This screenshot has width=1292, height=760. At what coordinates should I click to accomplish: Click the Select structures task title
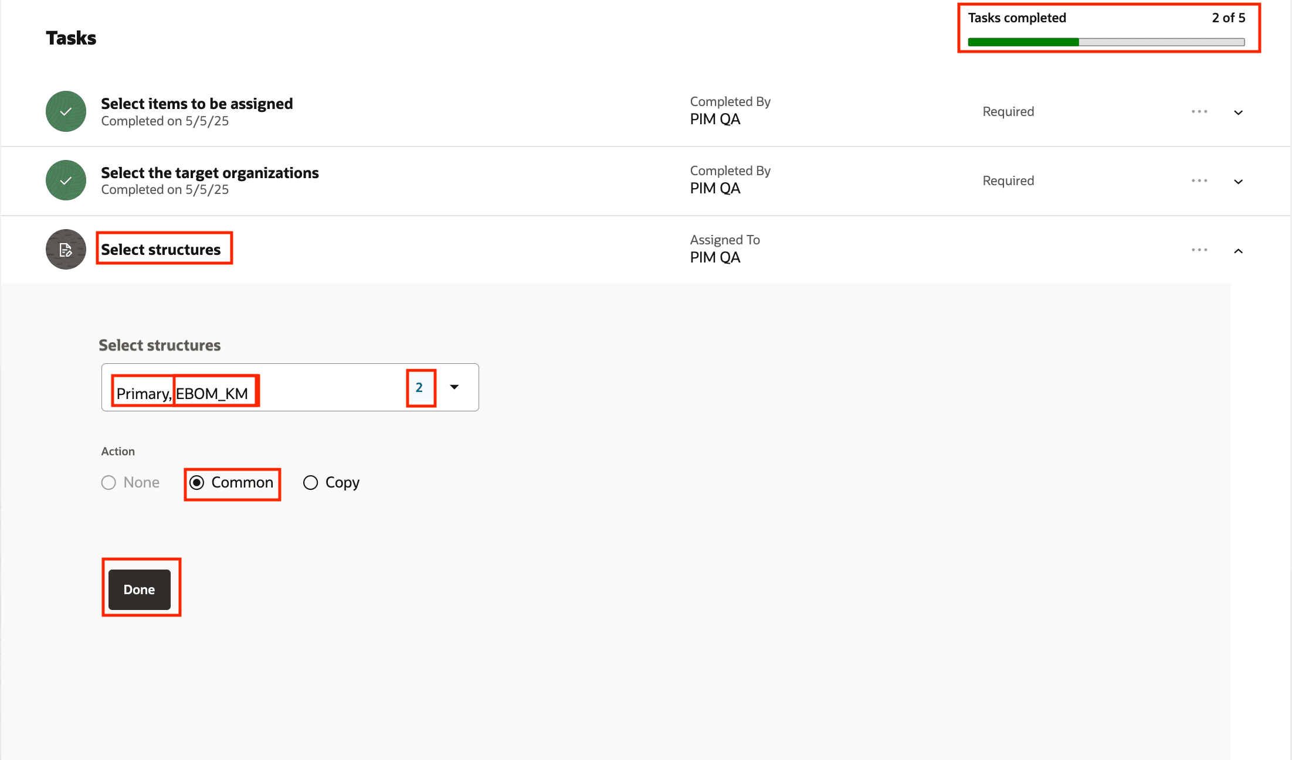click(161, 250)
